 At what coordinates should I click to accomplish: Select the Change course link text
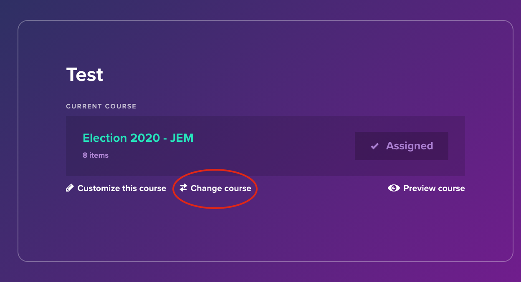pyautogui.click(x=221, y=189)
